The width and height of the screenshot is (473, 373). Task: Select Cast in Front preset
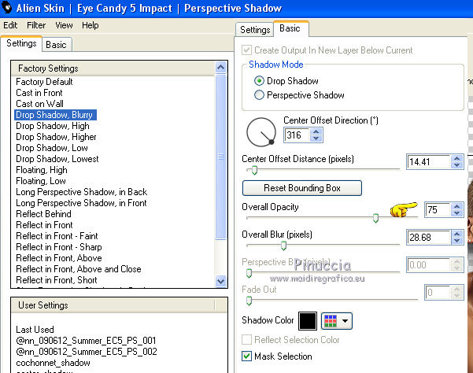click(39, 93)
